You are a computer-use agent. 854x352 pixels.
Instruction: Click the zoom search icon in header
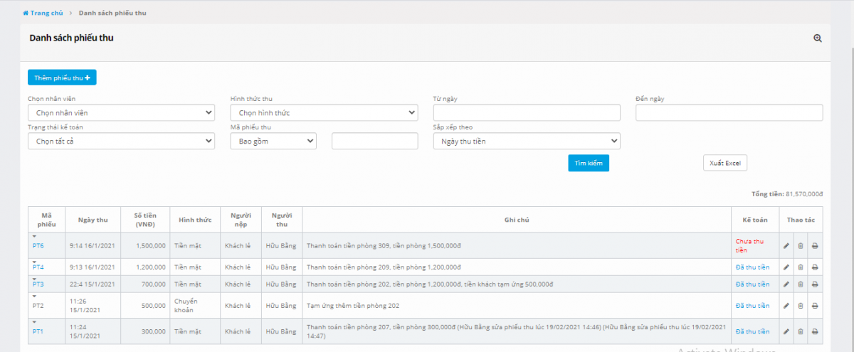pyautogui.click(x=818, y=38)
